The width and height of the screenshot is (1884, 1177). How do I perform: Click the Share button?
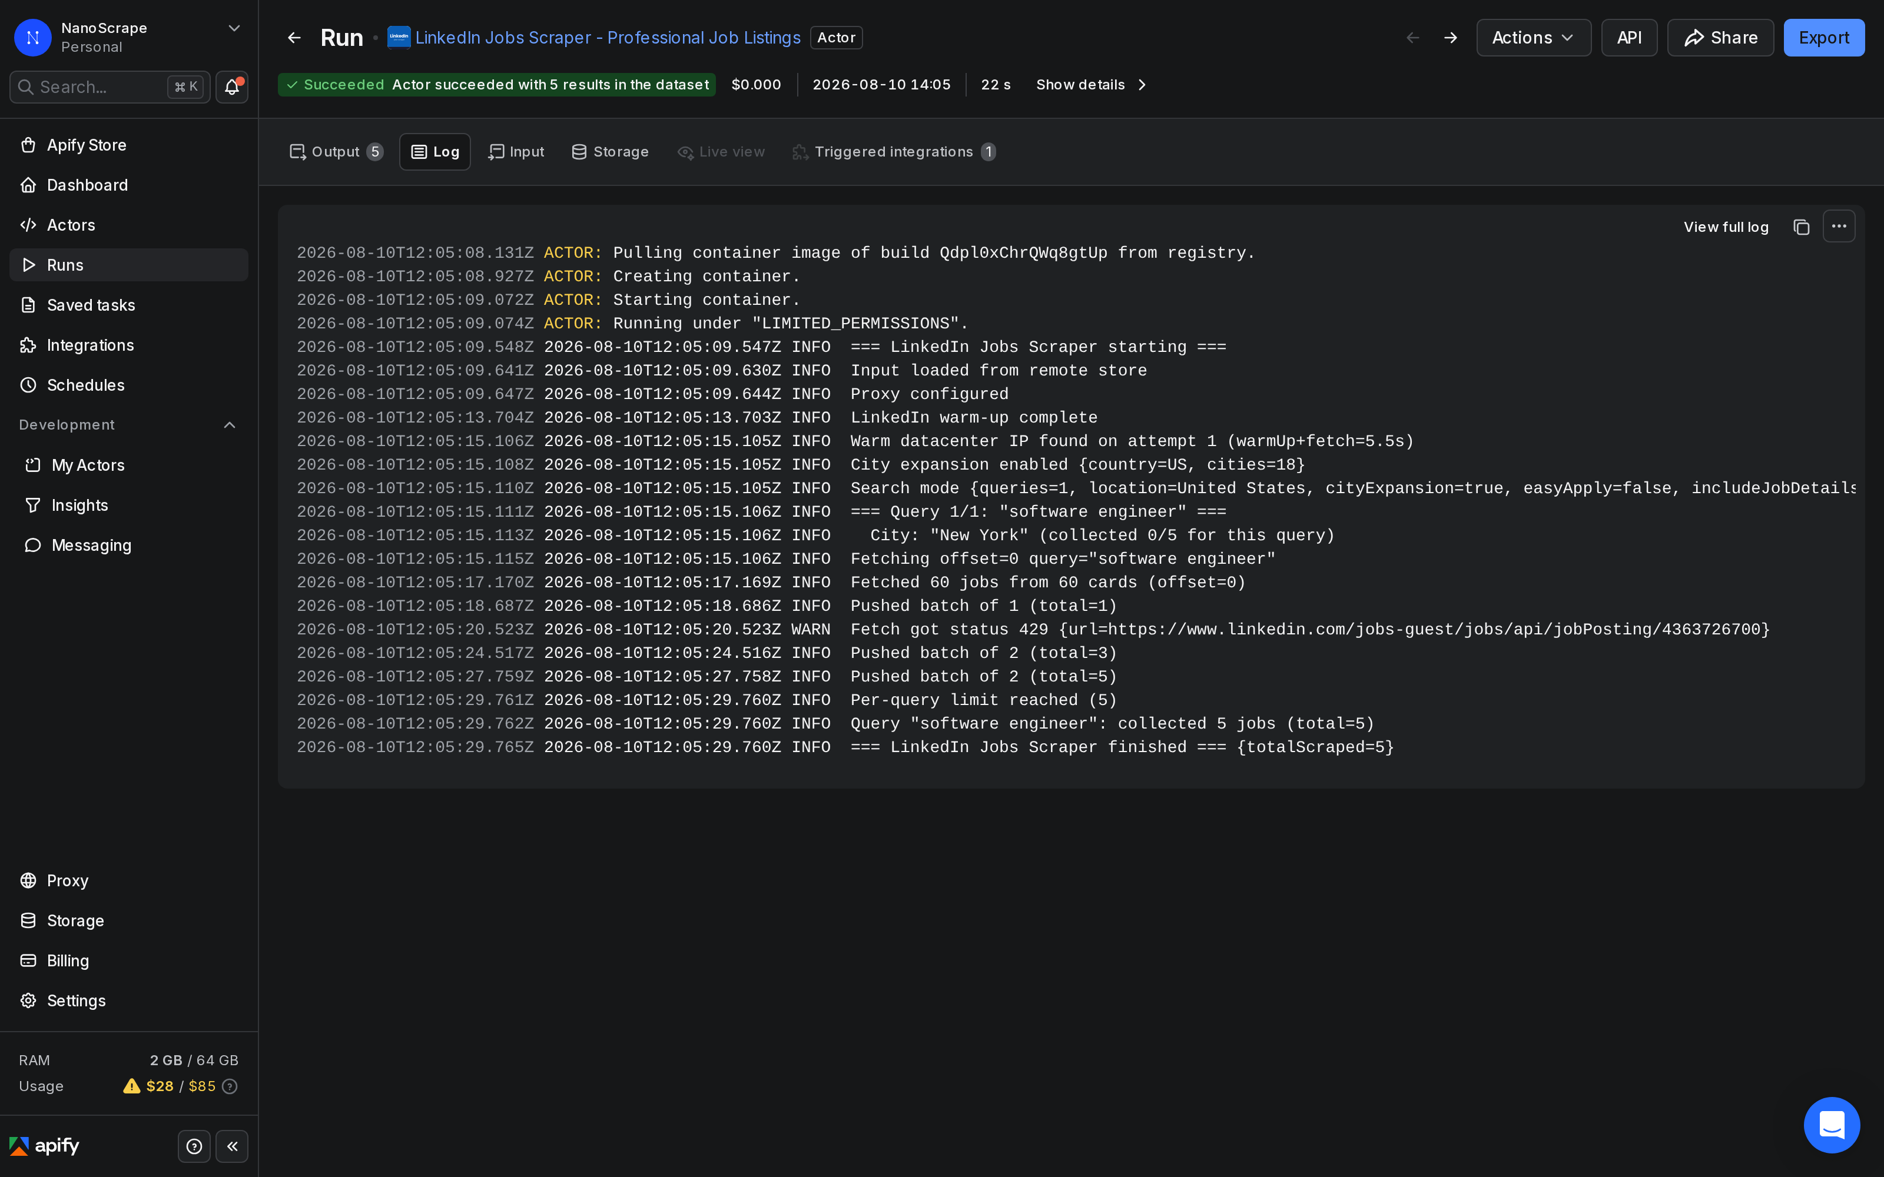pos(1720,37)
